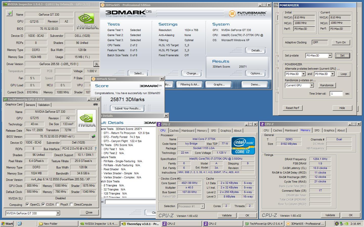Open the About tab in the CPU-Z Memory window

click(341, 130)
